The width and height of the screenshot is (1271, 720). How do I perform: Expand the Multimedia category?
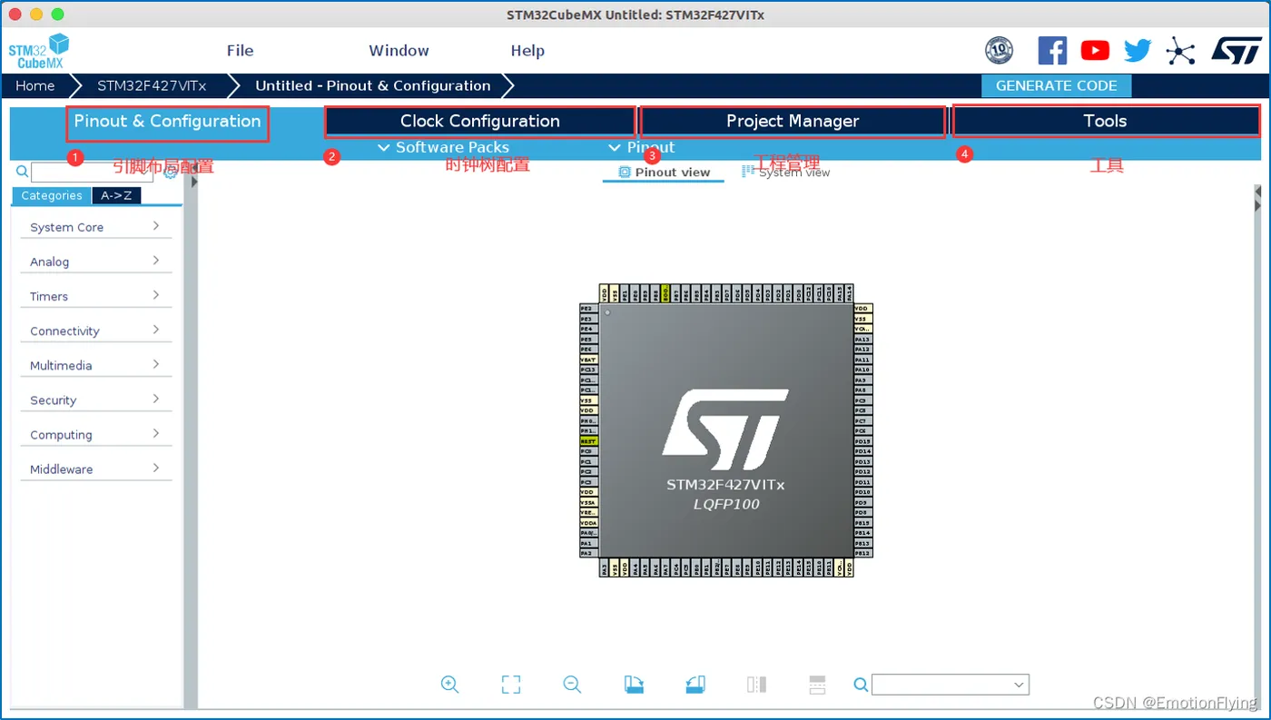96,365
